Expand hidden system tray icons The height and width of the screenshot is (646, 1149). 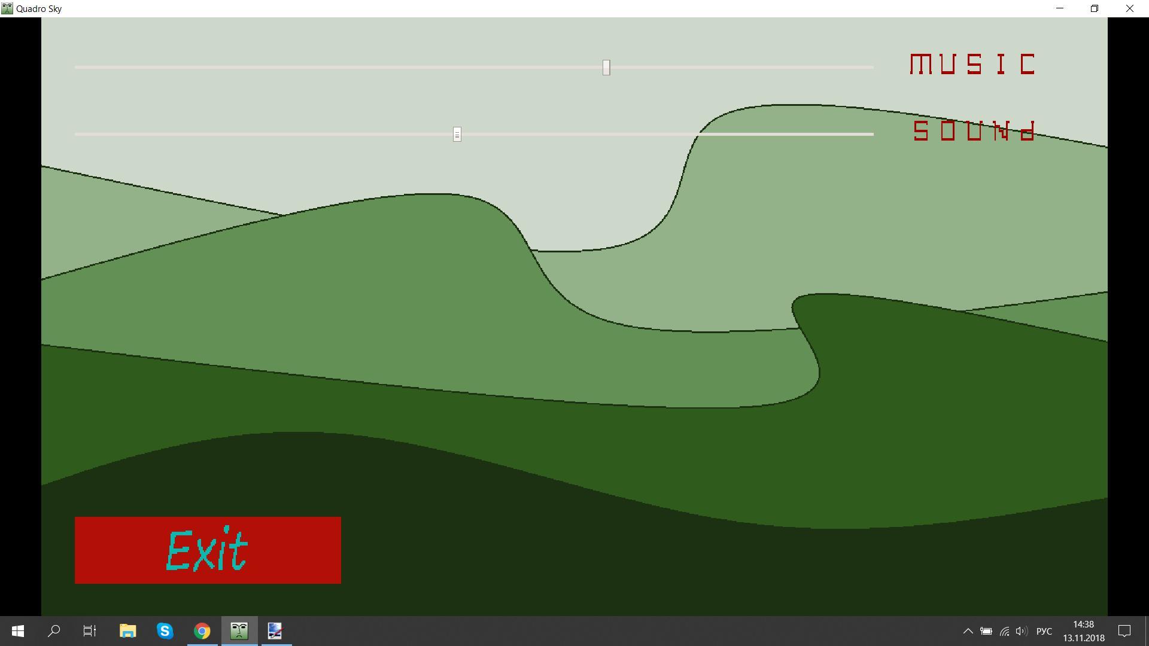[968, 631]
